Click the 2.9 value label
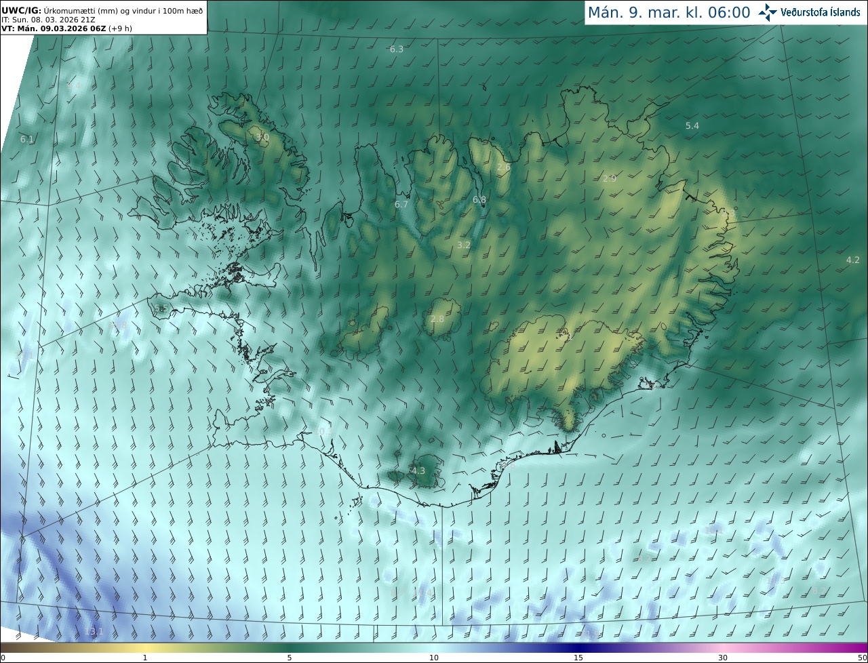 (610, 178)
